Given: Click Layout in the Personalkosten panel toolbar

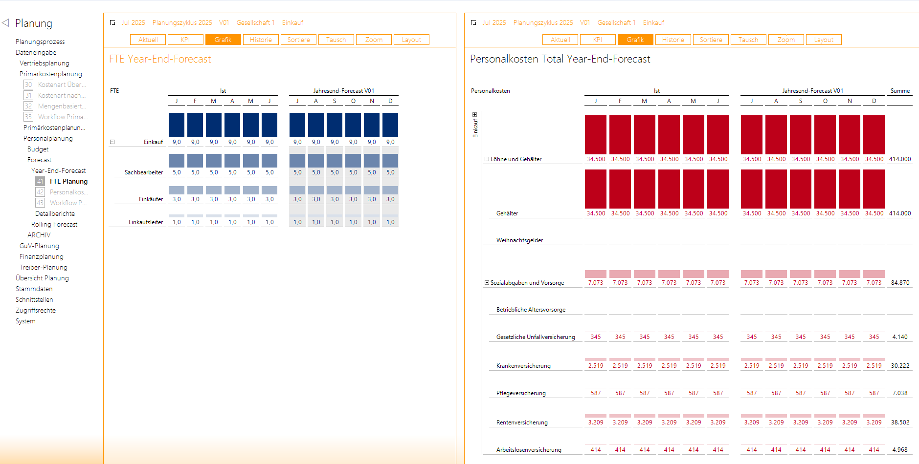Looking at the screenshot, I should coord(824,40).
